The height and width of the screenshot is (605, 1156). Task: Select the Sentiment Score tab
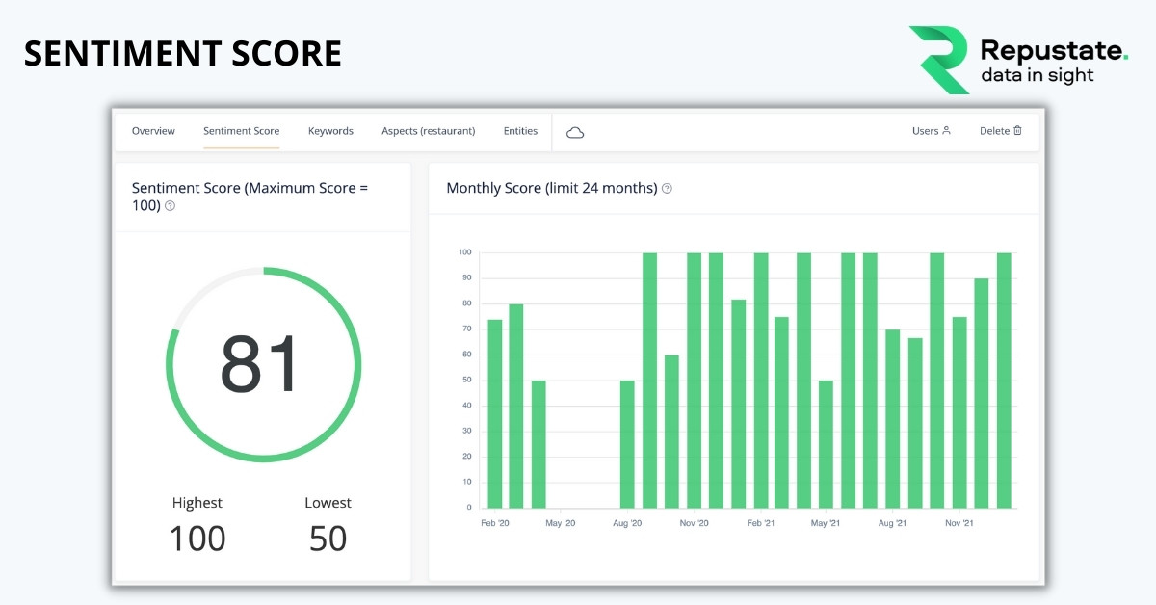[x=241, y=131]
